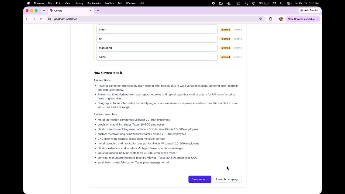Open Ask Gemini
The height and width of the screenshot is (194, 345).
click(x=309, y=10)
